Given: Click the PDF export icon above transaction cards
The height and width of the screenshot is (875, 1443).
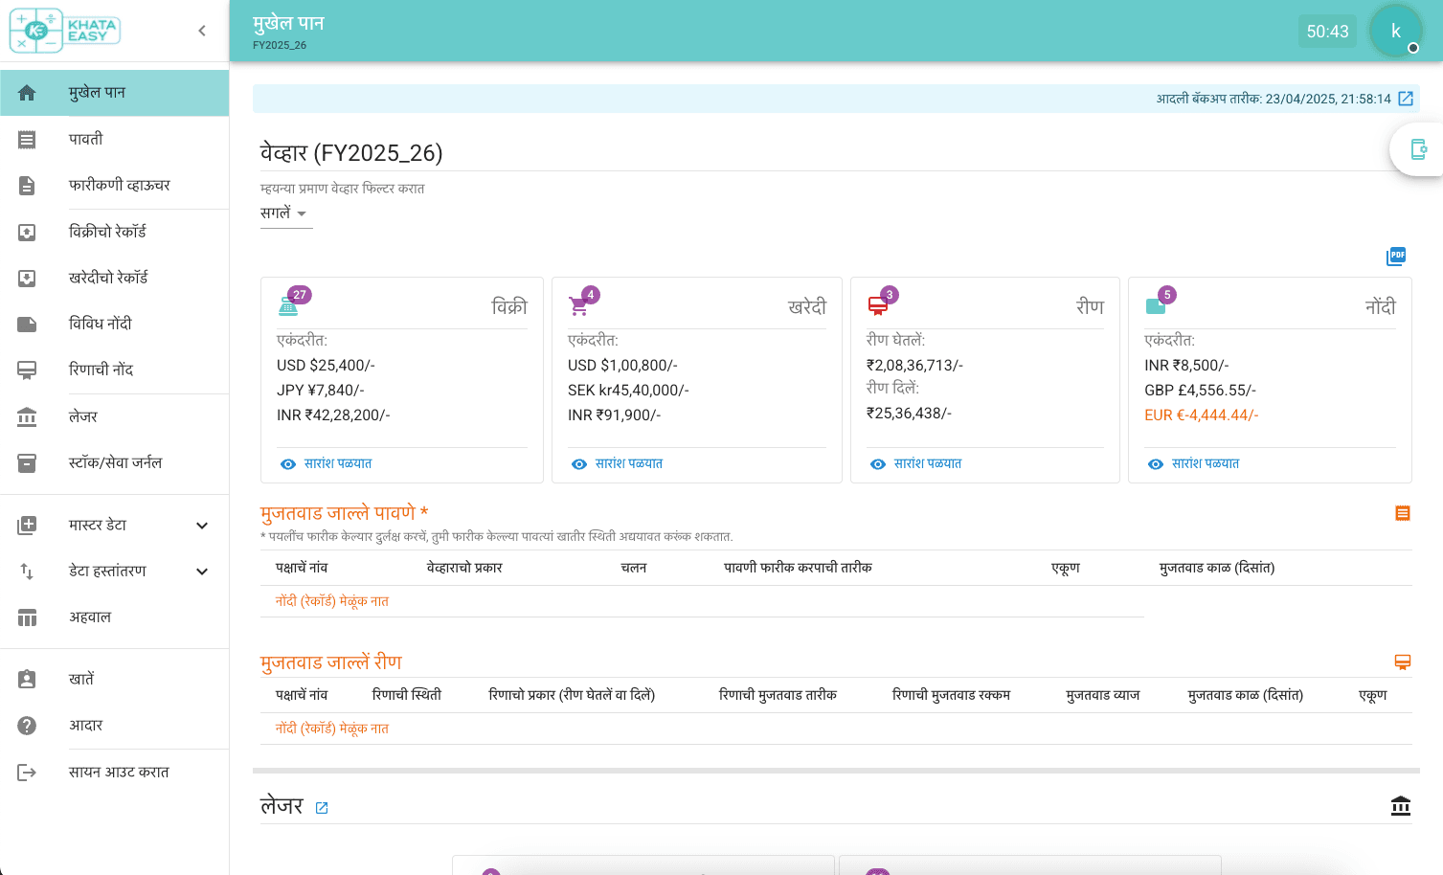Looking at the screenshot, I should pyautogui.click(x=1396, y=256).
